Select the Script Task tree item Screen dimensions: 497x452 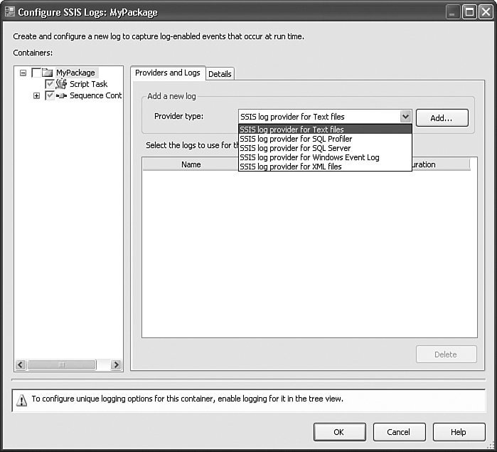pyautogui.click(x=88, y=84)
